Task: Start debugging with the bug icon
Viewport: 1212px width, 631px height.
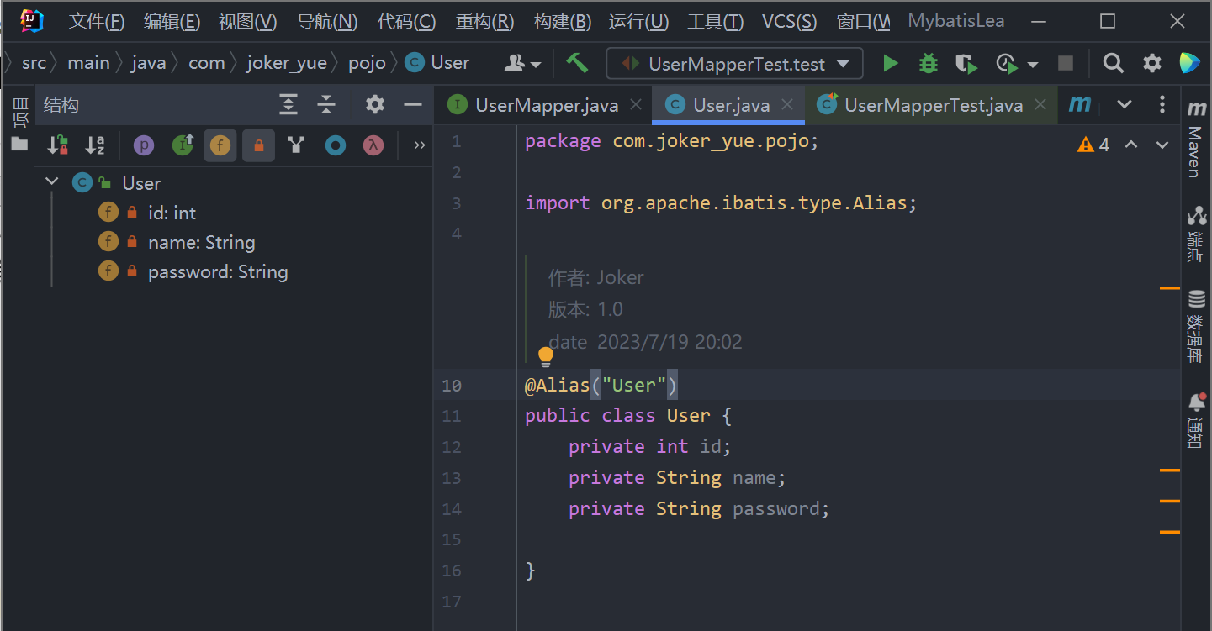Action: point(928,64)
